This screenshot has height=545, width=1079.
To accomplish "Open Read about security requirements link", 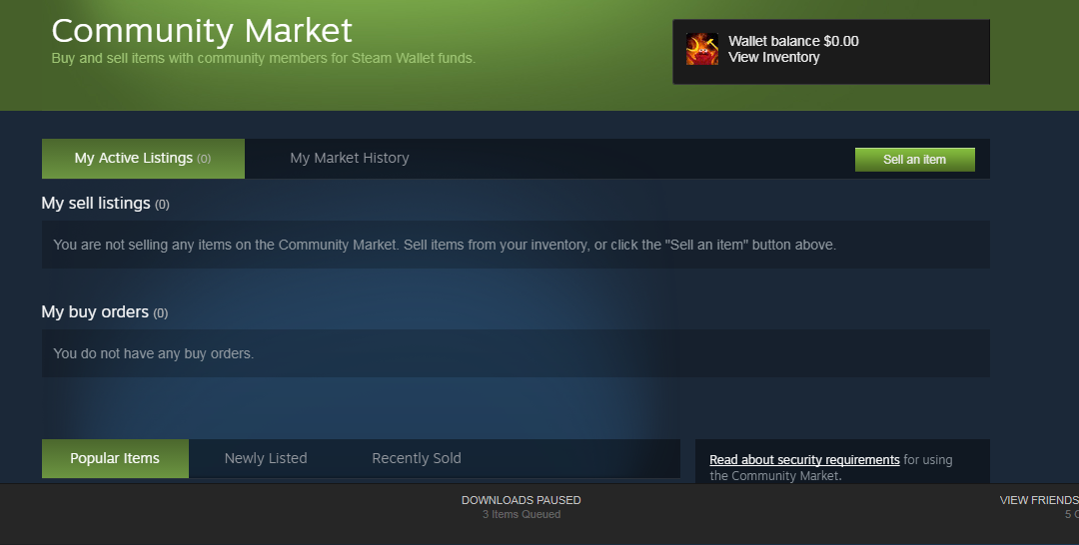I will [x=804, y=460].
